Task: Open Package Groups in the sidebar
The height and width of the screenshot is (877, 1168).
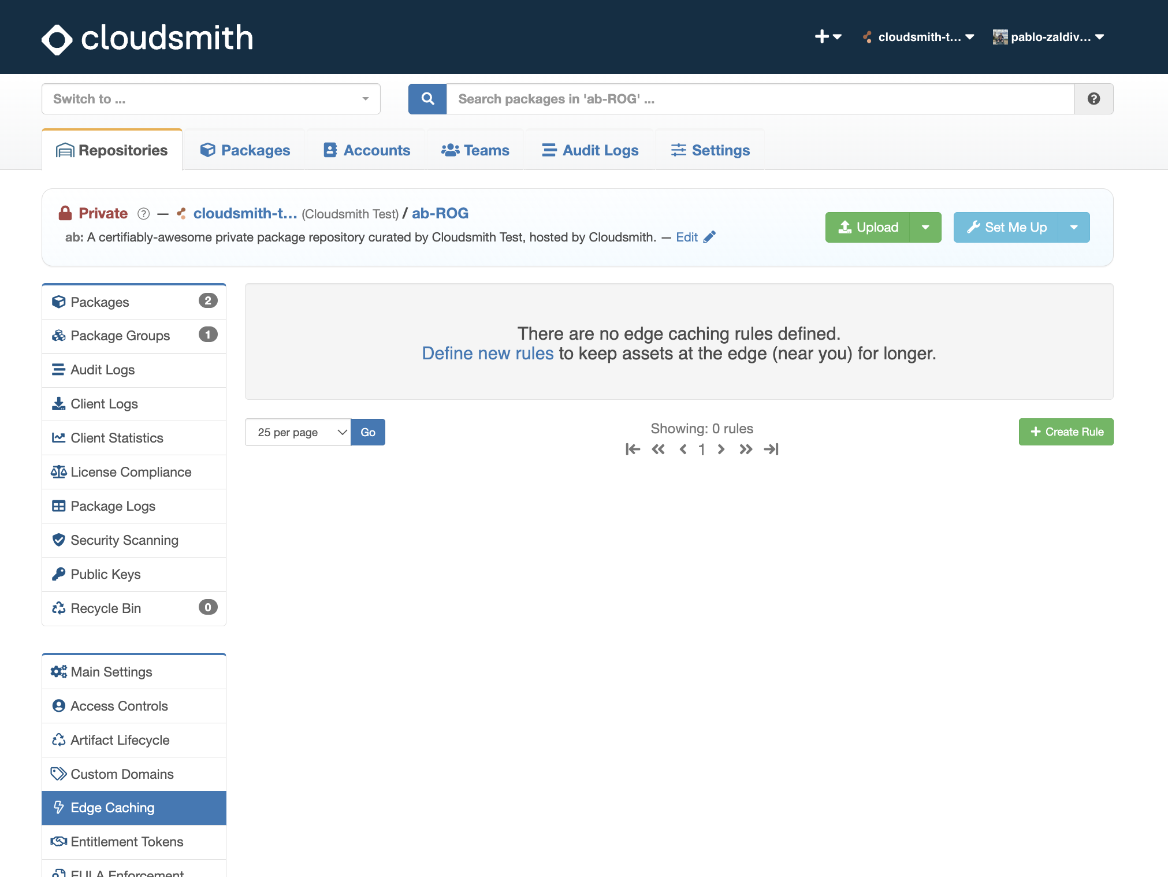Action: [134, 336]
